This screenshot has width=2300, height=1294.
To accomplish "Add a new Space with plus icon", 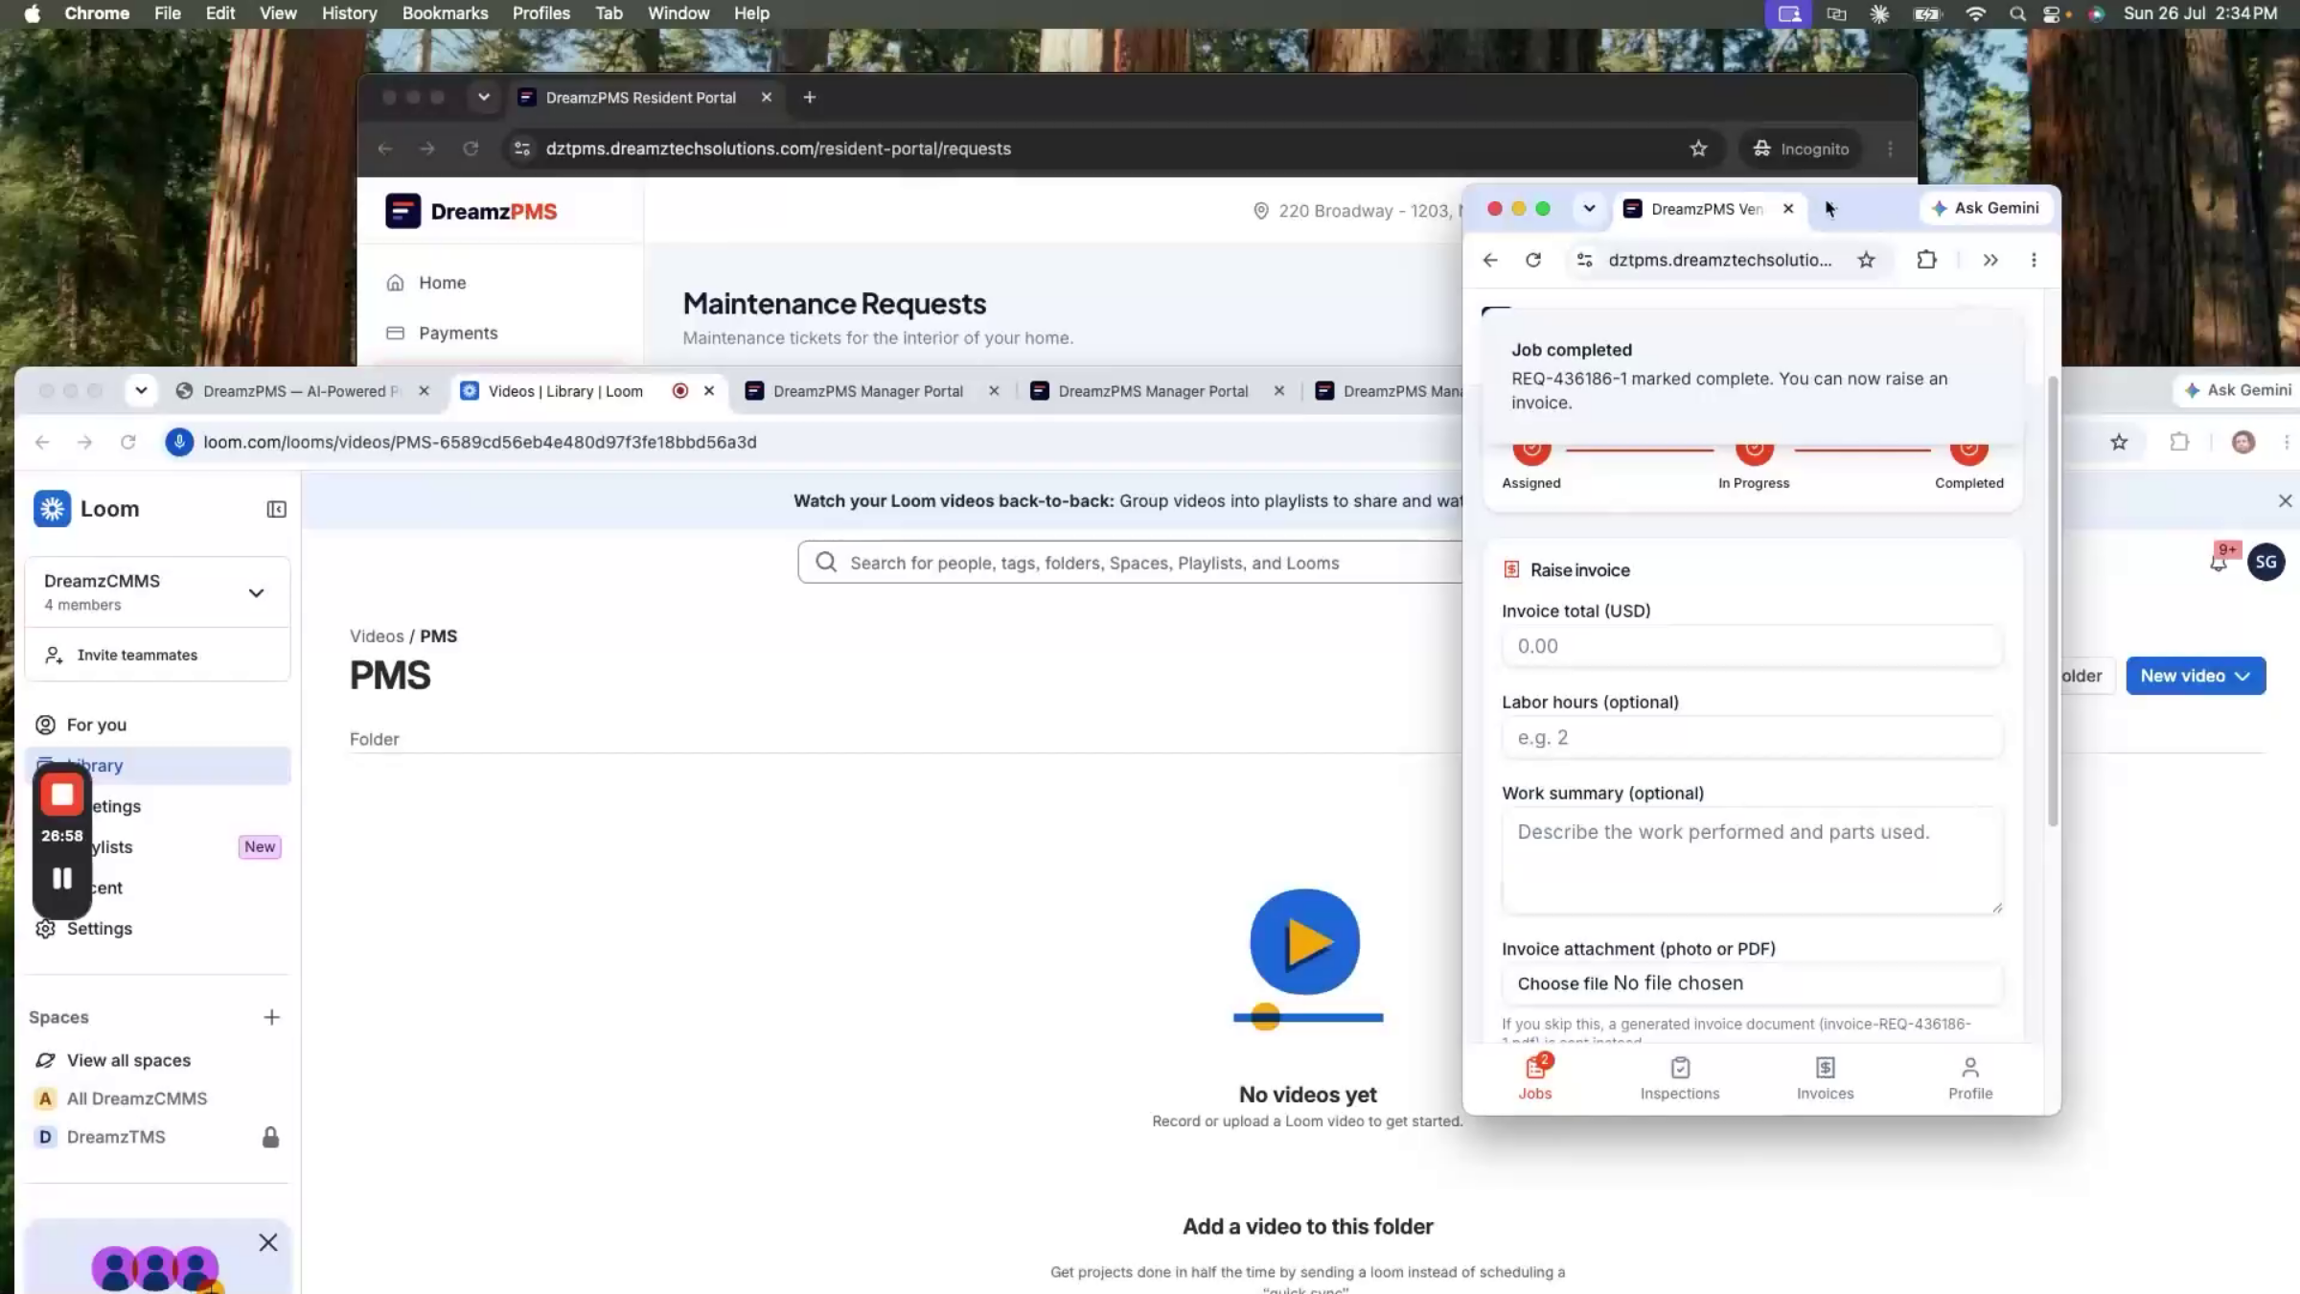I will tap(271, 1017).
